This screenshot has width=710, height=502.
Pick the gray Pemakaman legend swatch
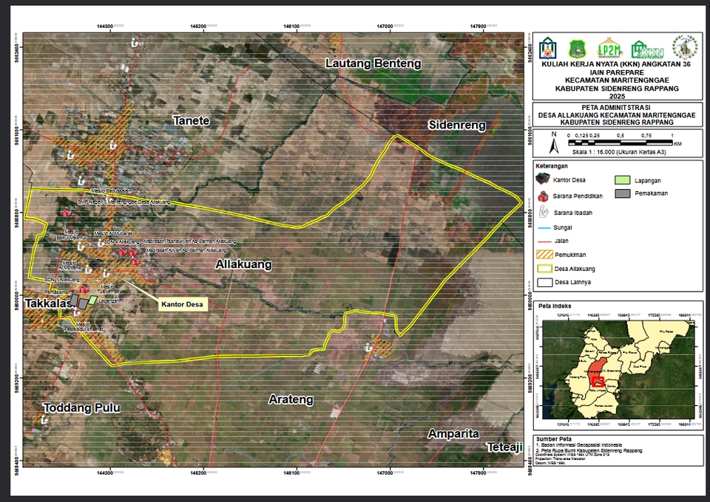click(623, 193)
